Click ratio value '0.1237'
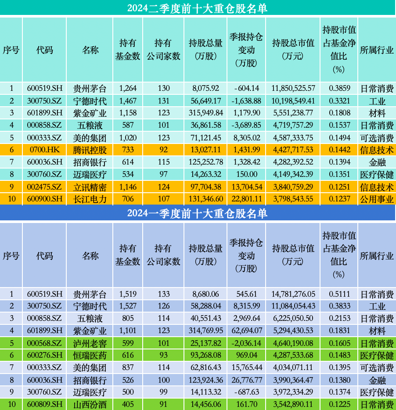 point(339,199)
